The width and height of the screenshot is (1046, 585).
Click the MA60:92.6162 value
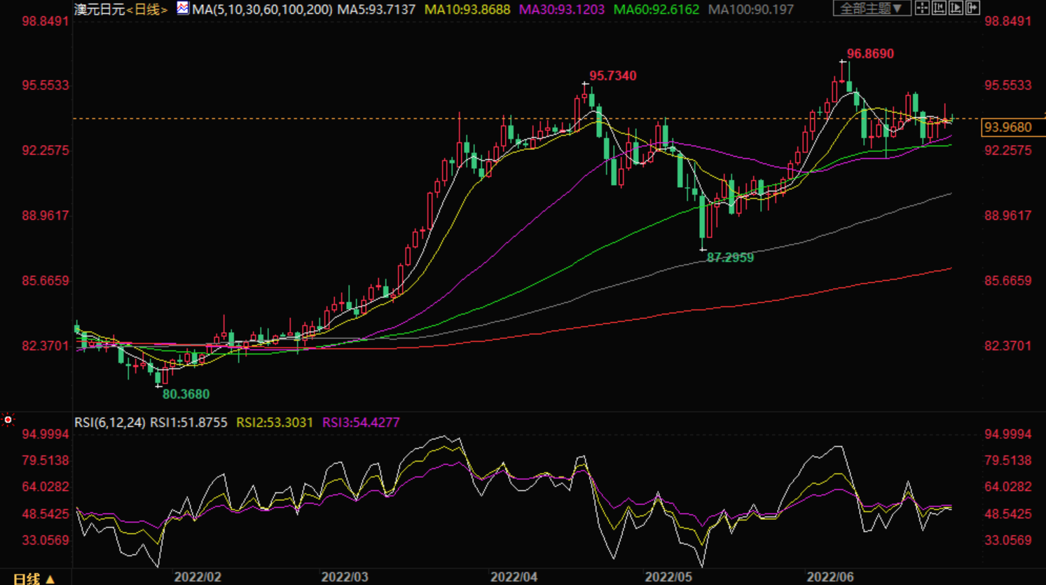(x=656, y=10)
